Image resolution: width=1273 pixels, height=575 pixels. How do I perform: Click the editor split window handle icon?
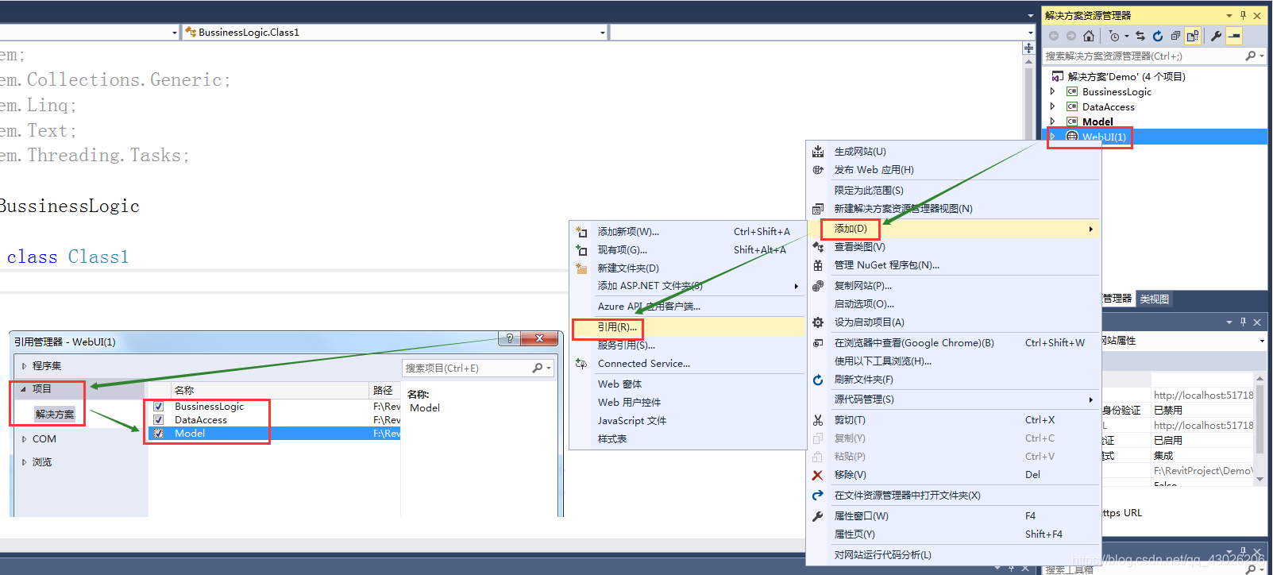tap(1029, 48)
